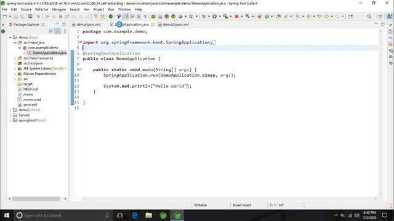
Task: Select the Java perspective button
Action: [389, 17]
